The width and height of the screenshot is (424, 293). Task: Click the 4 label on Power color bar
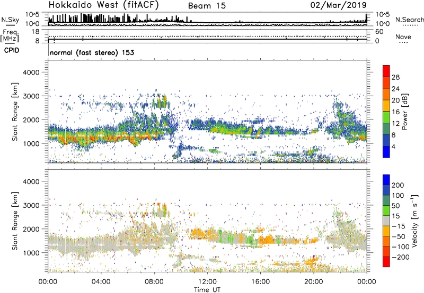coord(393,146)
